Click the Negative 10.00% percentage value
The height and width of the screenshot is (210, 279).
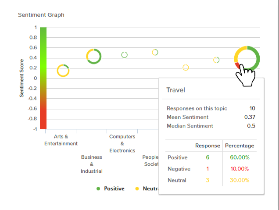pos(240,169)
